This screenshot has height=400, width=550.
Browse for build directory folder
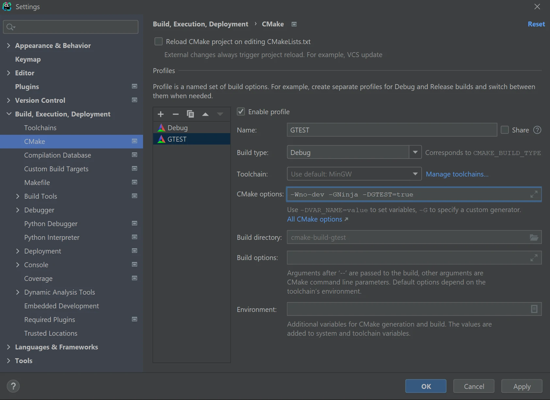tap(534, 237)
